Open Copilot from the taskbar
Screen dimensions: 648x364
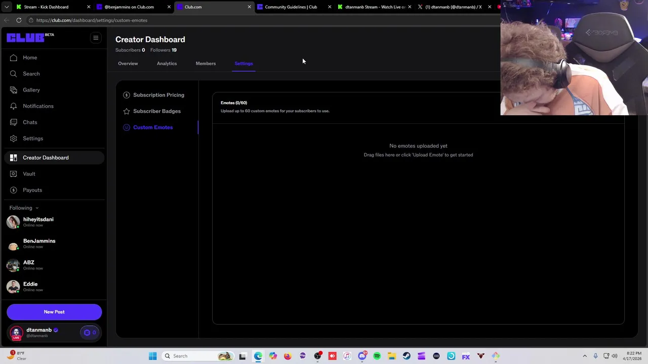click(x=273, y=356)
